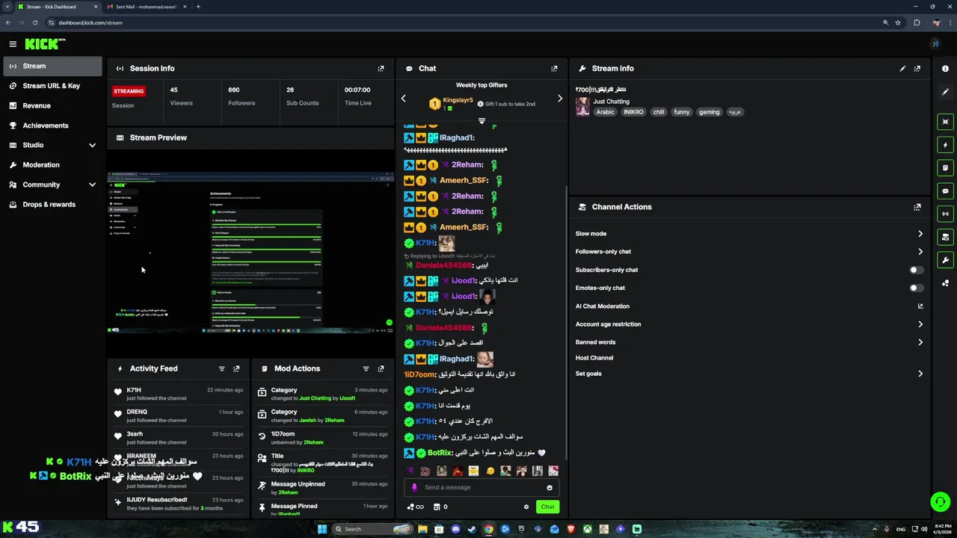Open the Revenue page
Screen dimensions: 957x538
tap(52, 105)
